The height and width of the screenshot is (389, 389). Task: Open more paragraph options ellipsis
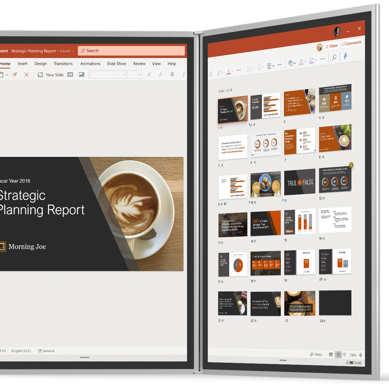tap(280, 65)
